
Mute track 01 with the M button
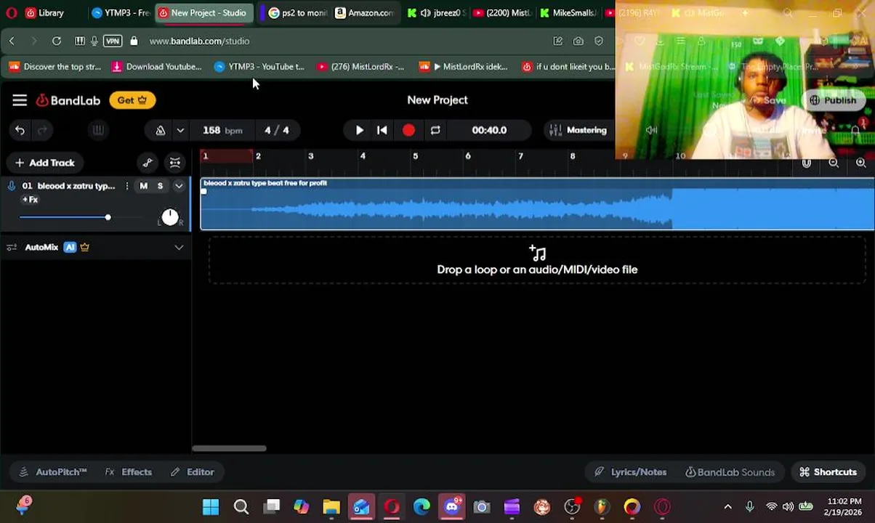point(143,186)
